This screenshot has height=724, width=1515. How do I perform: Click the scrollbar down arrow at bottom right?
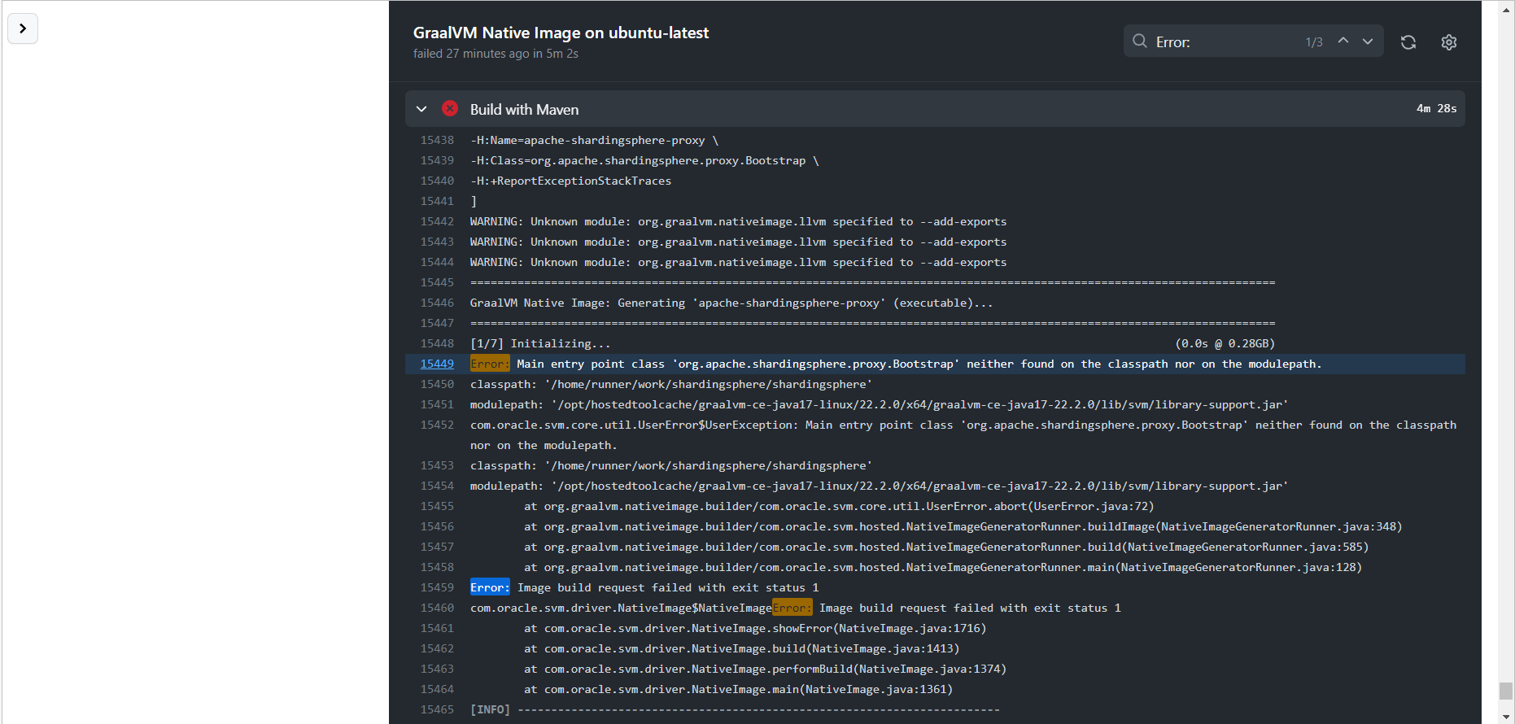(x=1506, y=717)
